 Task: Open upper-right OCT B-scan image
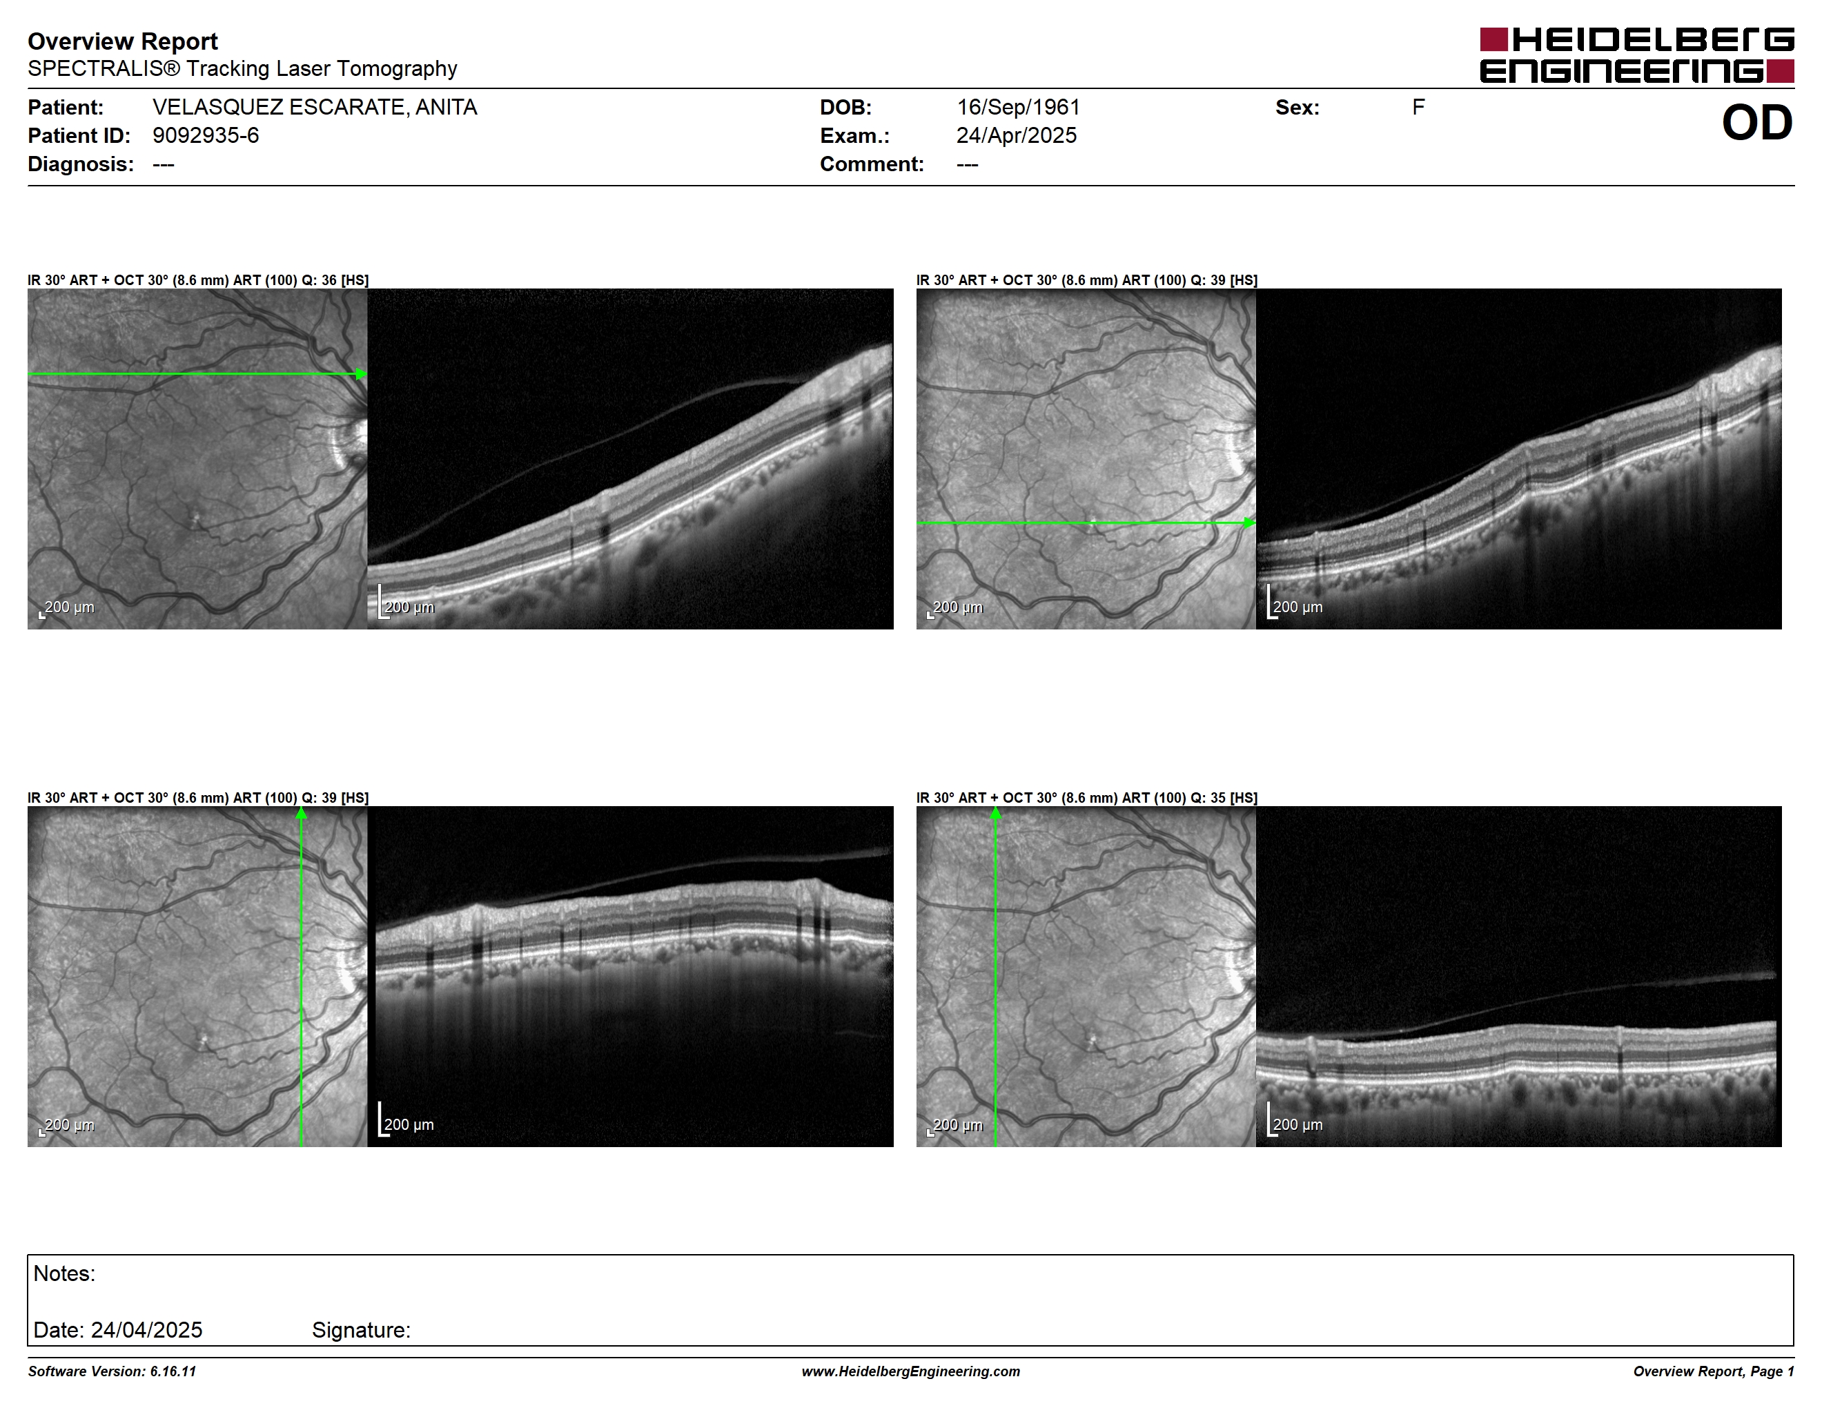coord(1518,459)
